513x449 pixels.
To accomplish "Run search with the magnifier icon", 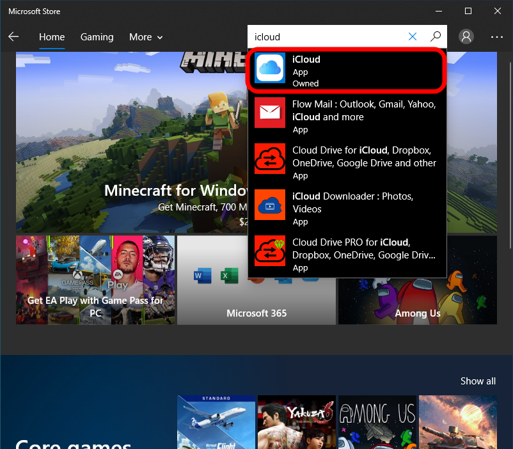I will pos(436,36).
